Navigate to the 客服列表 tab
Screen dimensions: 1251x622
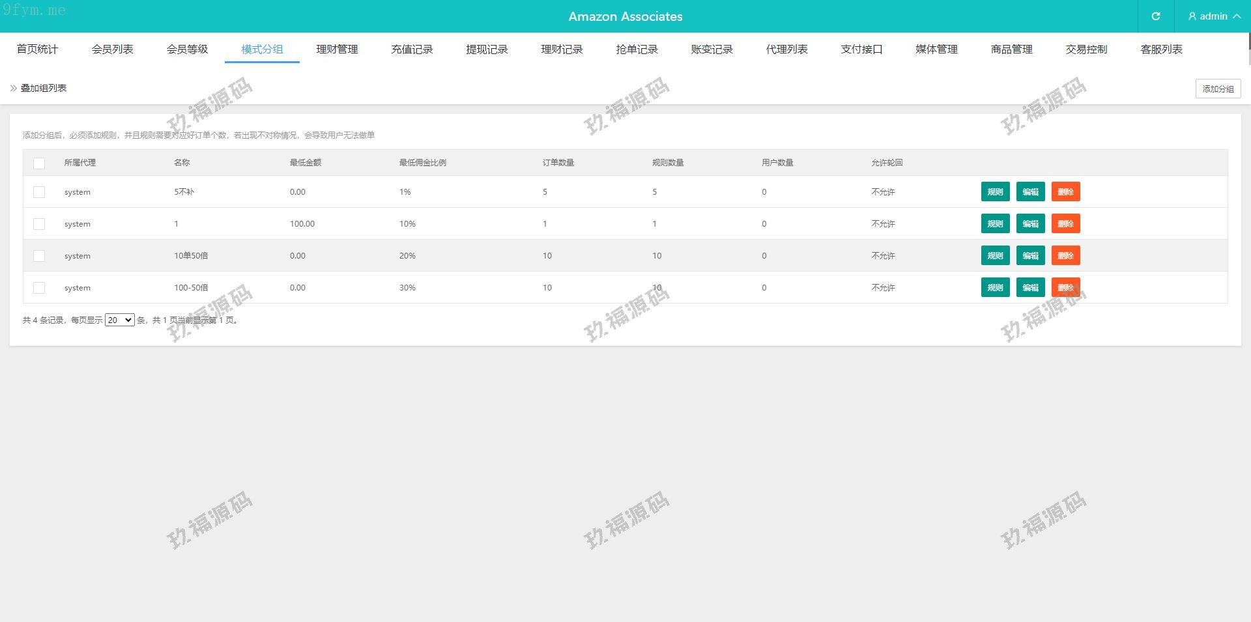pos(1161,49)
